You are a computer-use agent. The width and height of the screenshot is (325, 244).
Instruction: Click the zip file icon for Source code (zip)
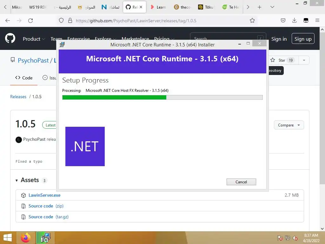pos(23,206)
